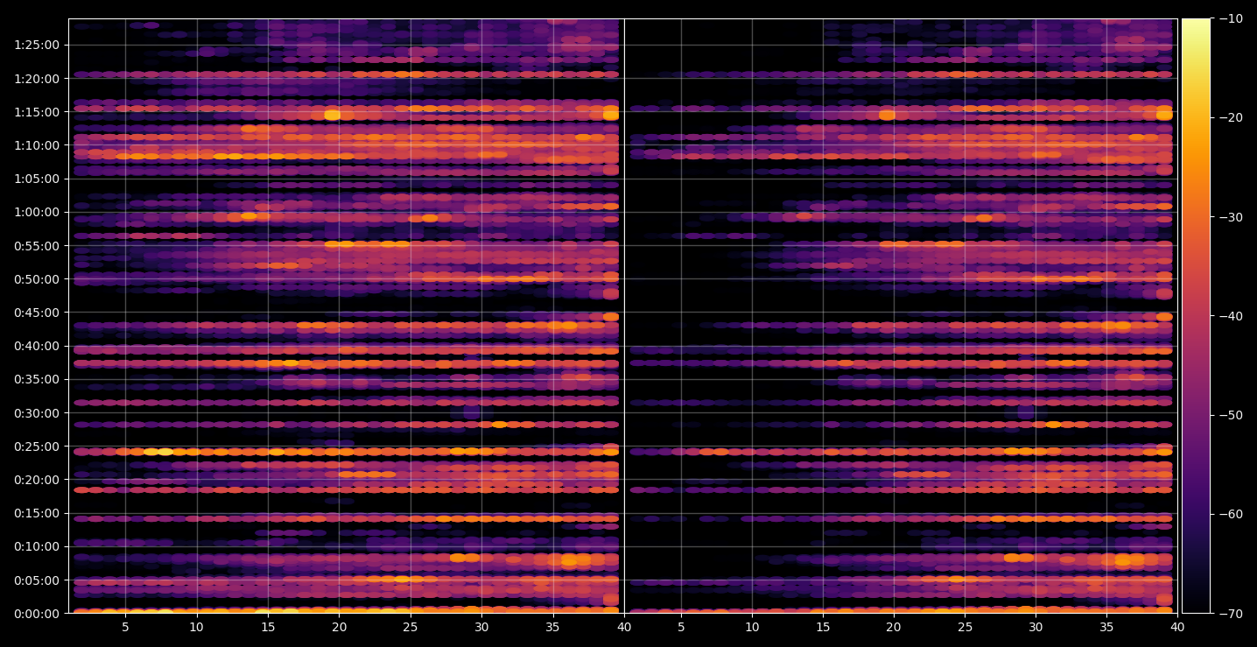This screenshot has width=1257, height=647.
Task: Click the 1:15:00 time axis label
Action: pos(37,112)
